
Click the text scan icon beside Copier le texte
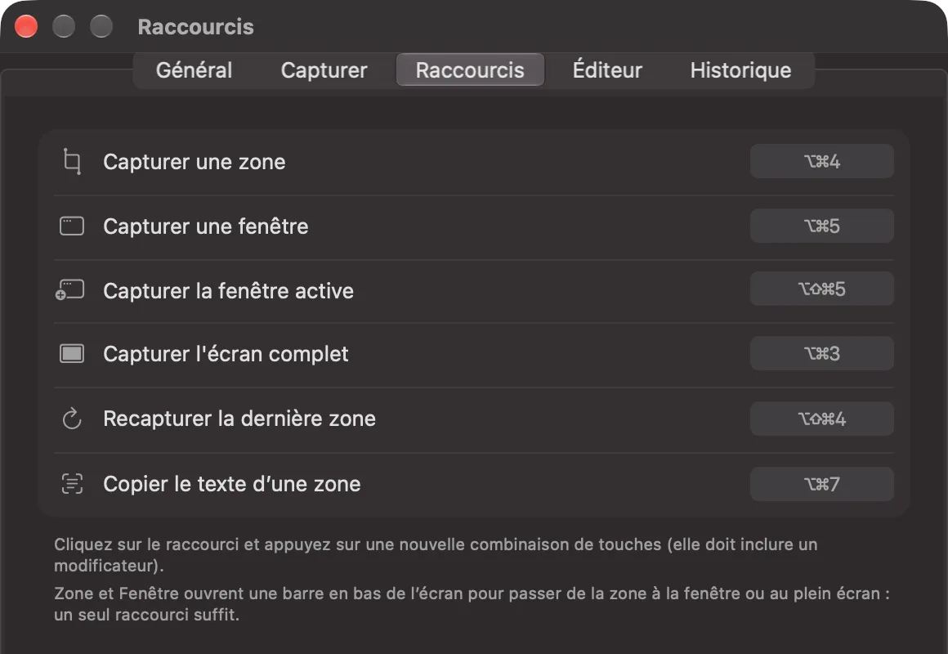(72, 484)
